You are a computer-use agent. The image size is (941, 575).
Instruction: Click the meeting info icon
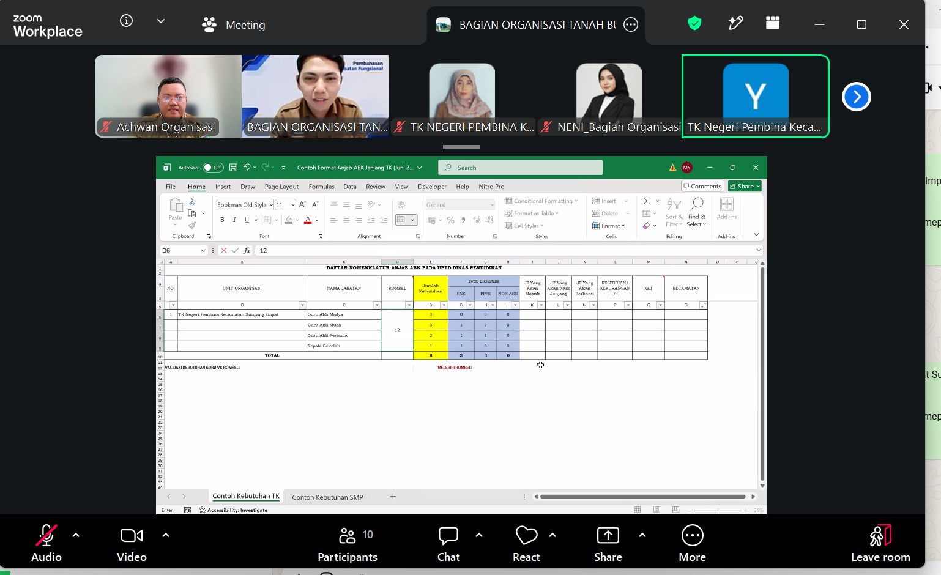tap(127, 21)
